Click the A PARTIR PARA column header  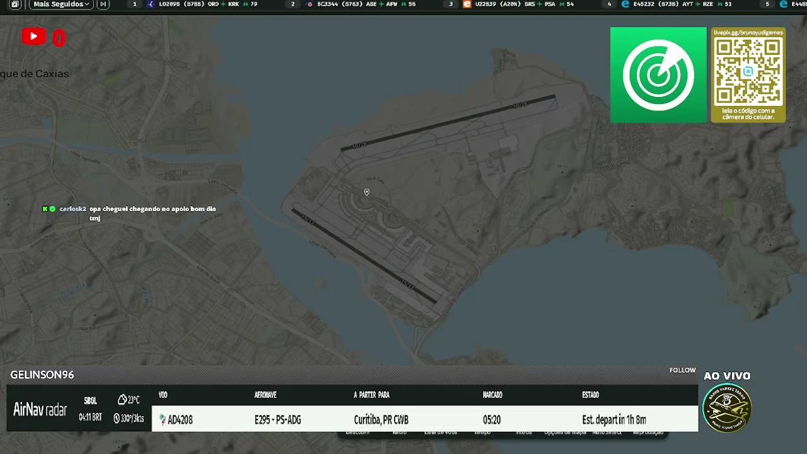click(x=371, y=395)
